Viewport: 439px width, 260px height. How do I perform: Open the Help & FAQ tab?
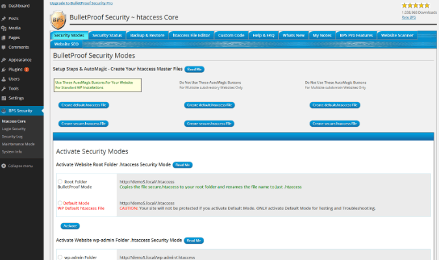pyautogui.click(x=263, y=35)
